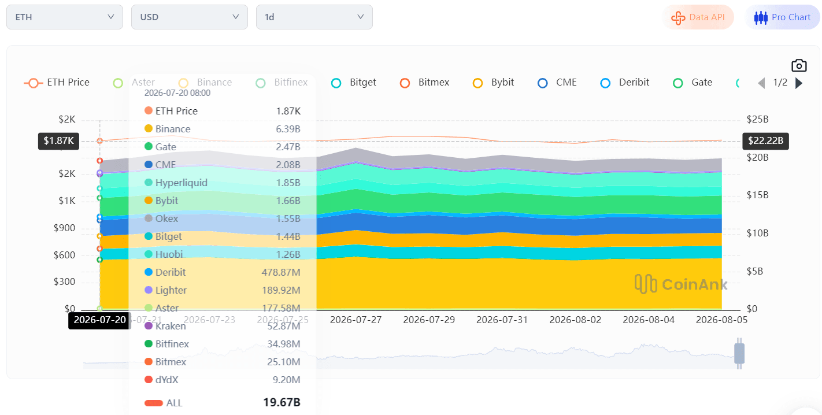Click the overview minimap chart
822x415 pixels.
(x=410, y=354)
